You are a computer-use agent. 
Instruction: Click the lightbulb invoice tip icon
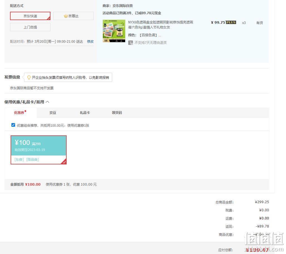point(29,77)
